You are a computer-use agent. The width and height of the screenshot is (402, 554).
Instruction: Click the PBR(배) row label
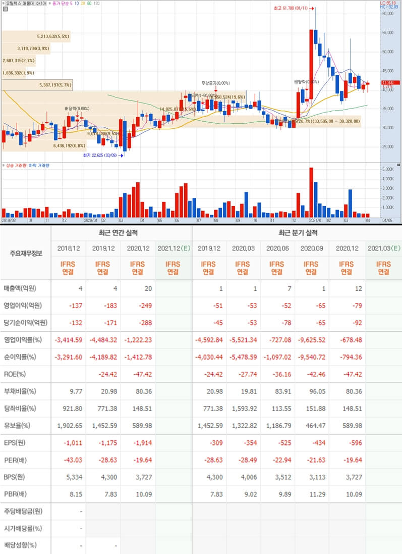(x=15, y=494)
